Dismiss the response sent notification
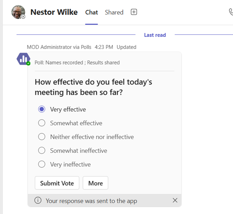 click(x=175, y=200)
